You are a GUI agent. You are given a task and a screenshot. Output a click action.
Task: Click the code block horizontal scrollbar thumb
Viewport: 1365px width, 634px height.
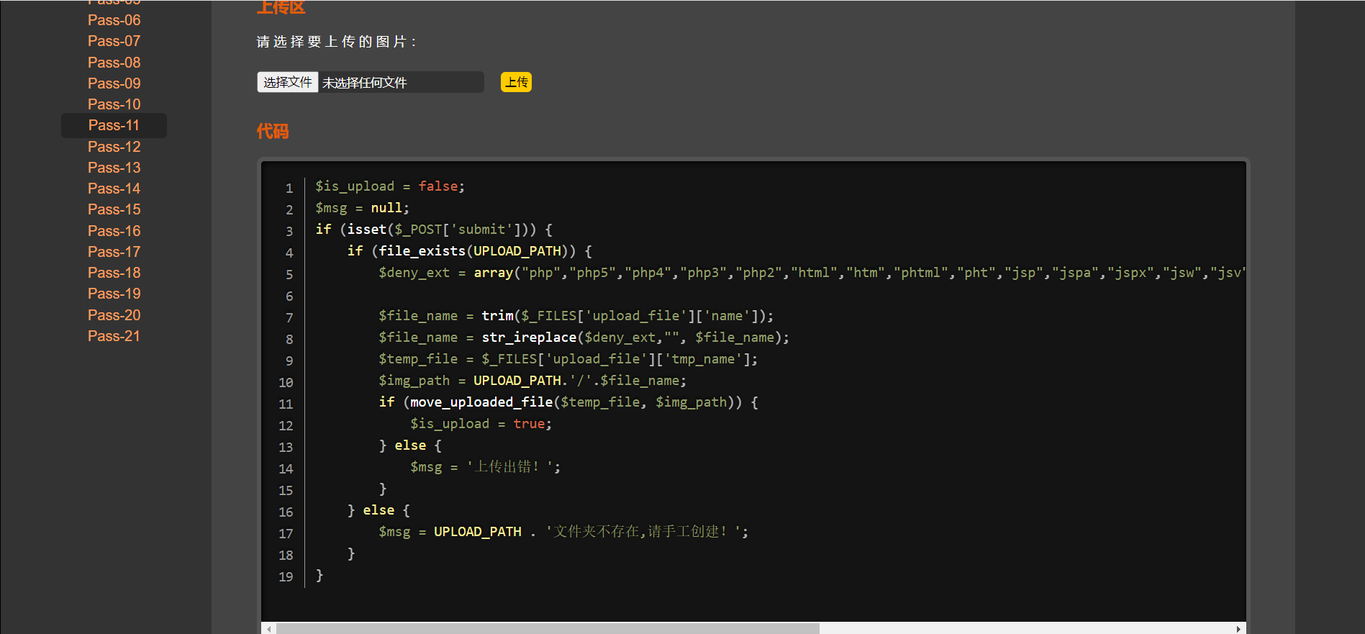pyautogui.click(x=547, y=628)
